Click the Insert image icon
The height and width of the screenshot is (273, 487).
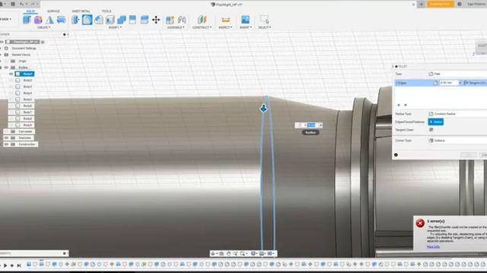(x=245, y=20)
